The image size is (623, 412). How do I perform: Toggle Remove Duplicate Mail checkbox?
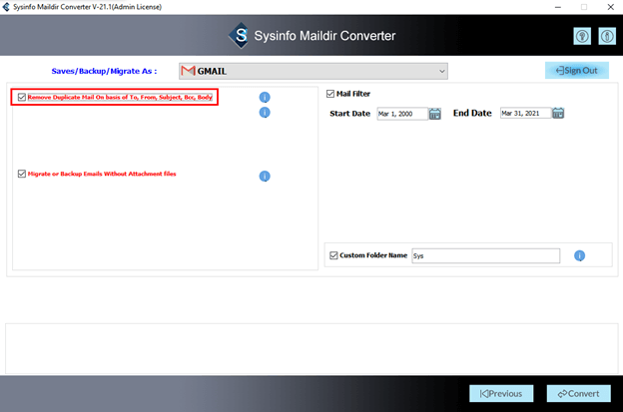pos(22,97)
